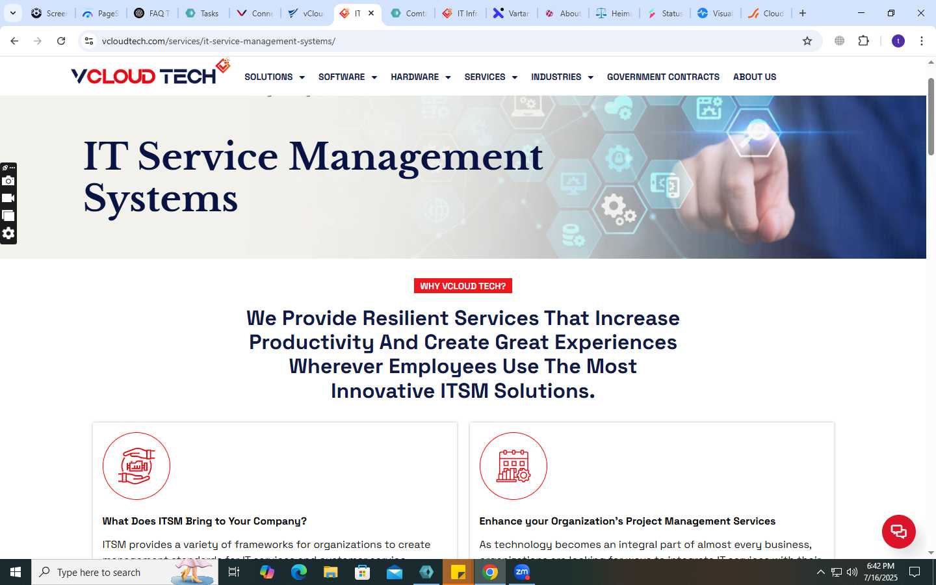Open Google Chrome on the taskbar

(x=490, y=572)
